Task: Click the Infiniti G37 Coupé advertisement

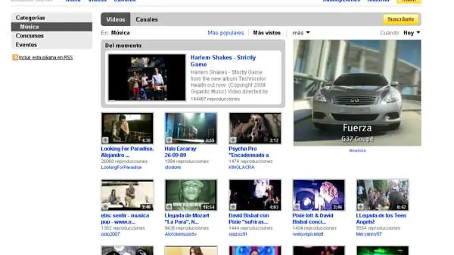Action: click(357, 93)
